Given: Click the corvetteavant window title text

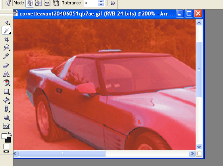Looking at the screenshot, I should click(96, 14).
